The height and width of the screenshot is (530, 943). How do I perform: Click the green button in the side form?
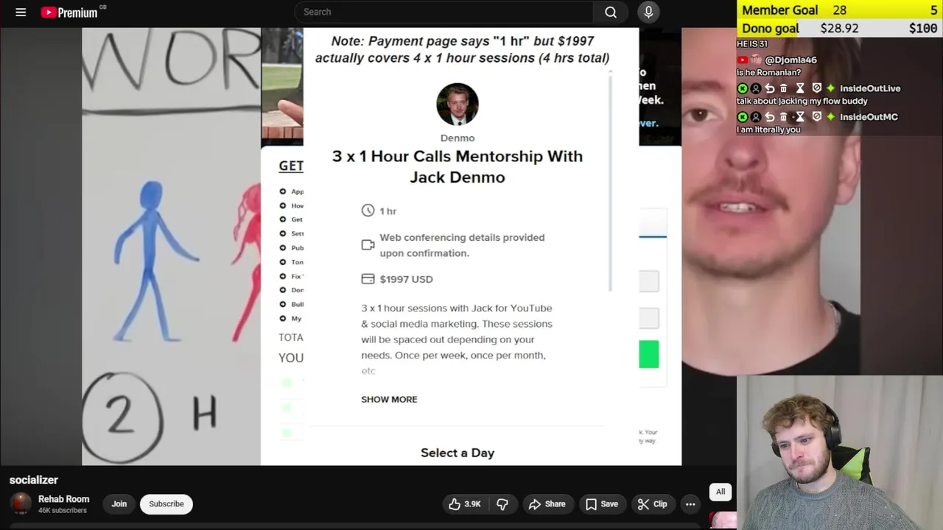coord(649,354)
